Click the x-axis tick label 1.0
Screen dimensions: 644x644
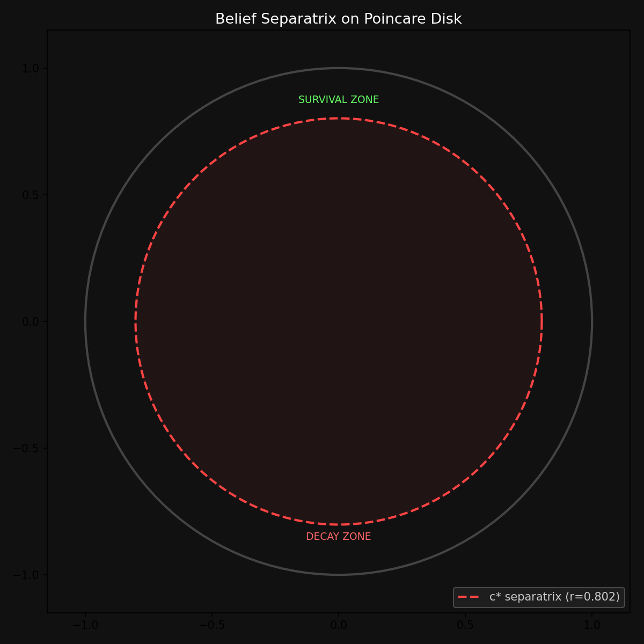(x=592, y=625)
